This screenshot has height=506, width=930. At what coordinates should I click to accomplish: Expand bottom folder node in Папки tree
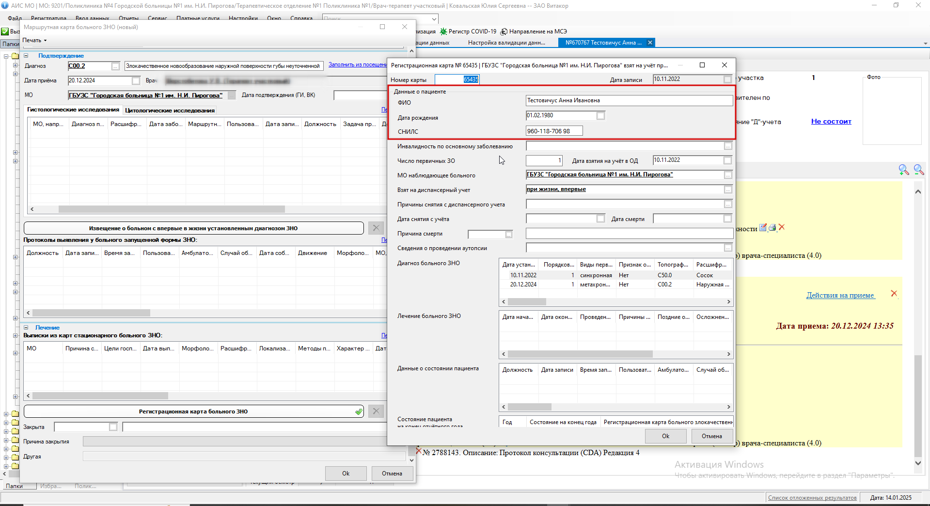click(6, 466)
